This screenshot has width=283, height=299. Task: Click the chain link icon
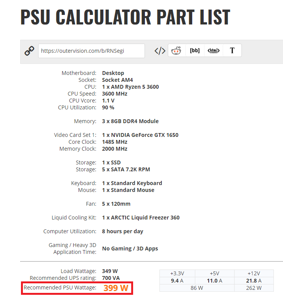click(x=29, y=51)
